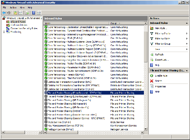Click the blue Back arrow toolbar icon
The height and width of the screenshot is (140, 190).
pos(4,12)
